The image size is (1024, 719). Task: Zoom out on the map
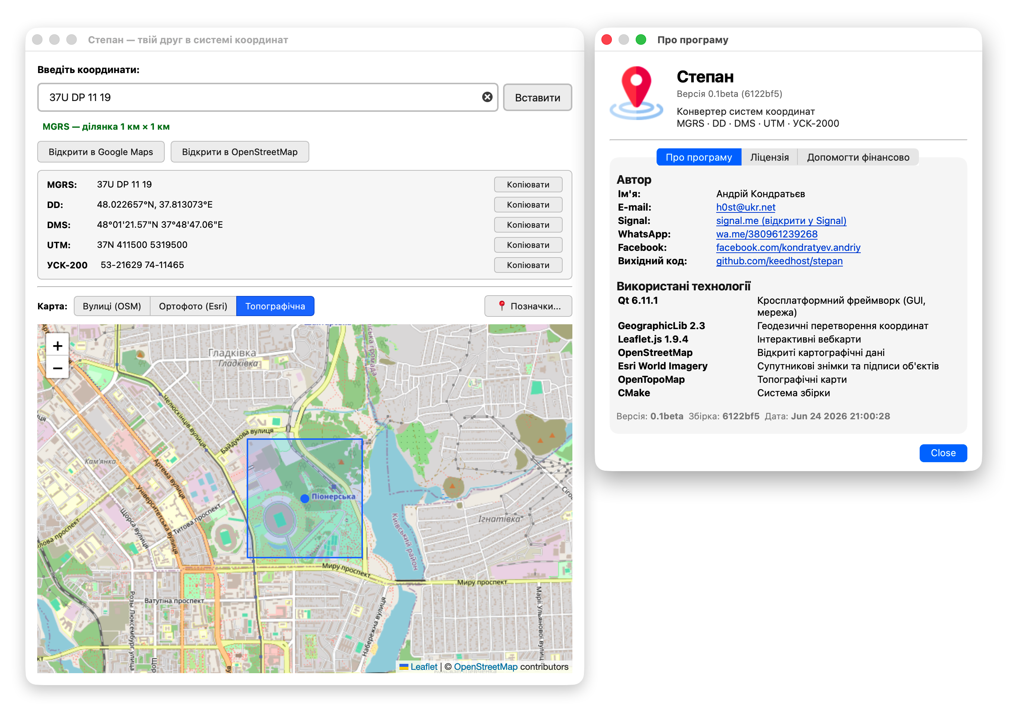tap(57, 368)
